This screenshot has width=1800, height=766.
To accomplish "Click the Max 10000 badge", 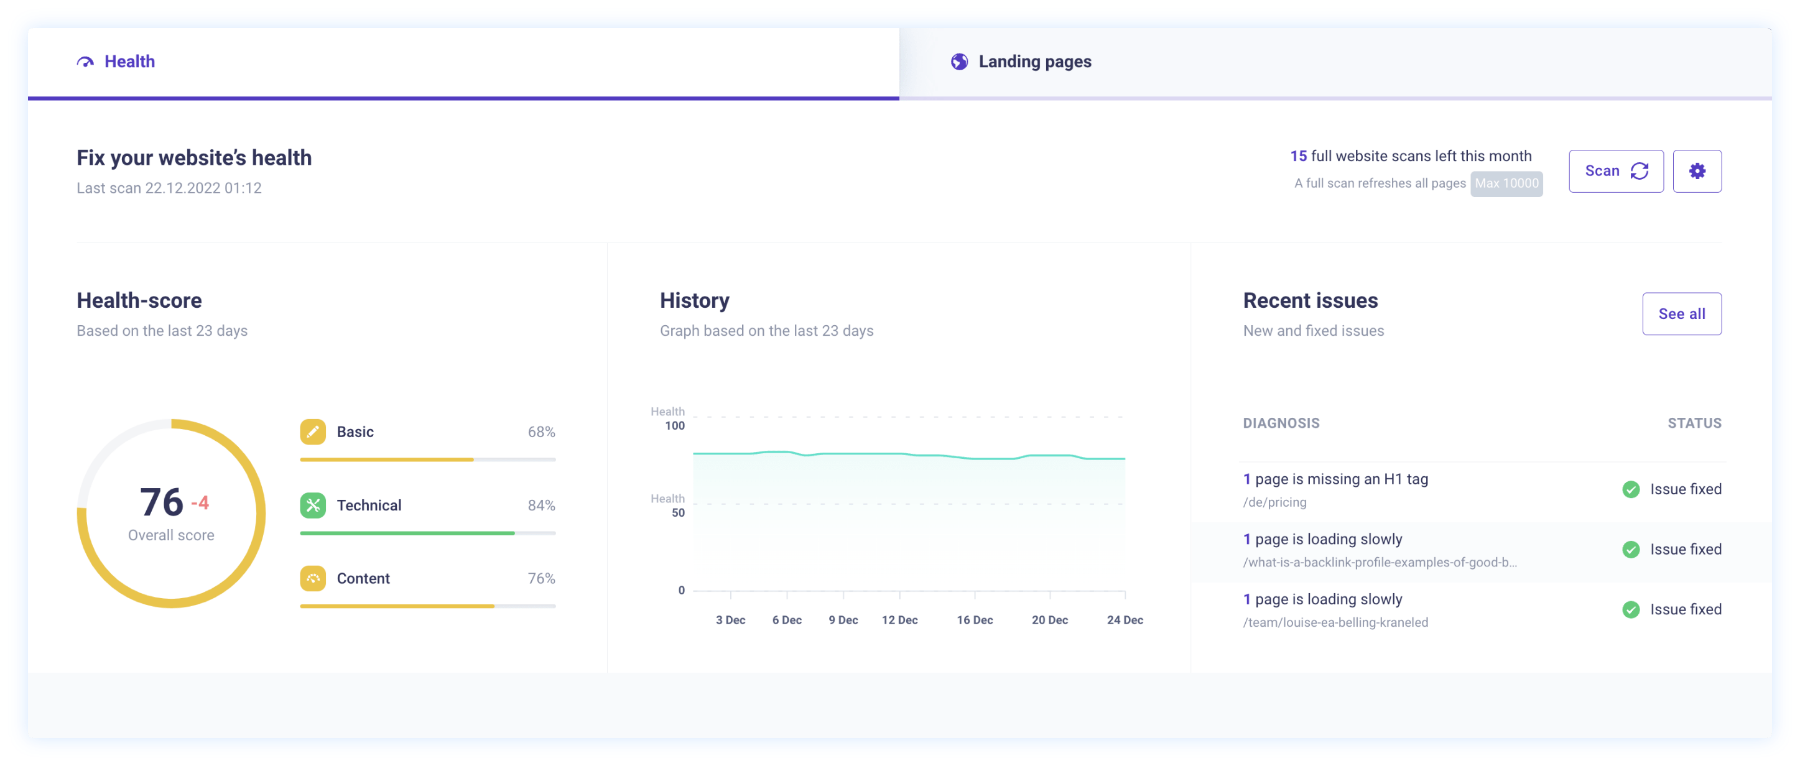I will point(1506,183).
